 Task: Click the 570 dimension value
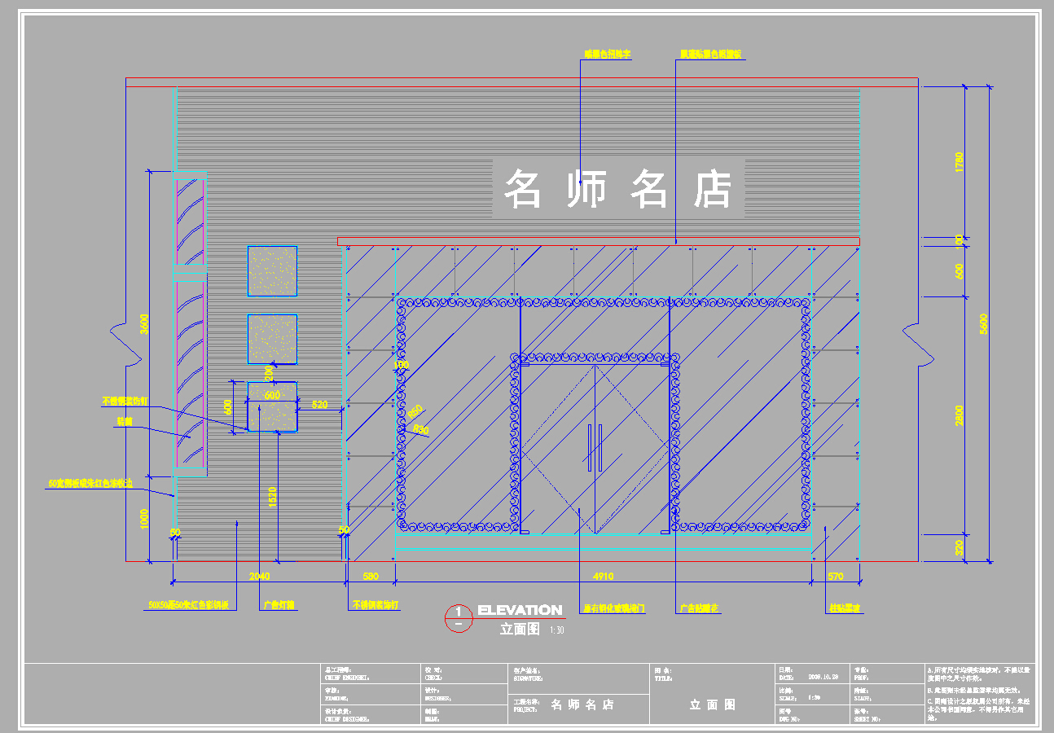(x=836, y=577)
